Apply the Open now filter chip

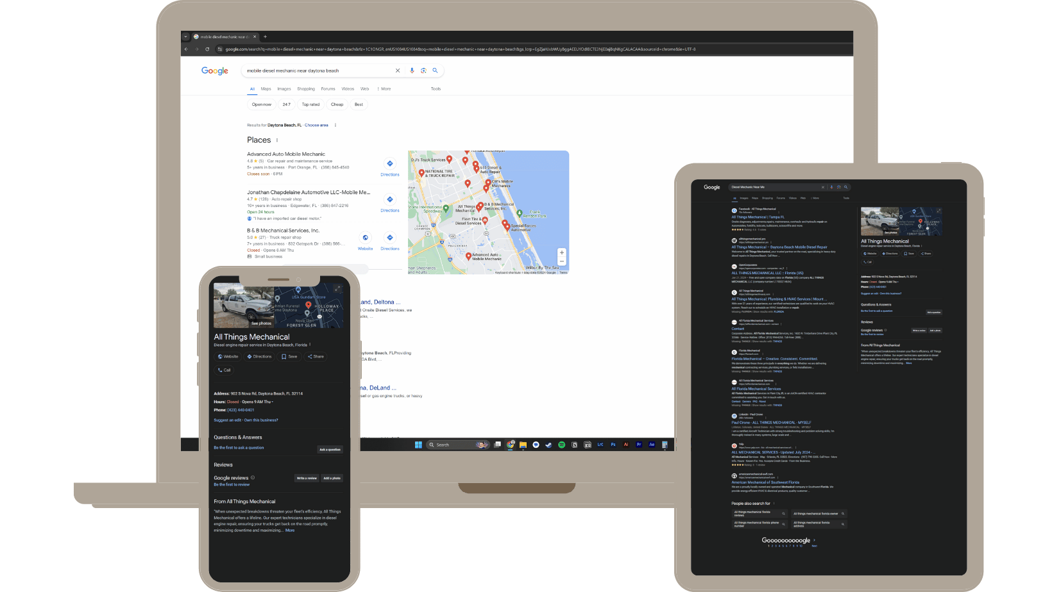click(x=262, y=104)
